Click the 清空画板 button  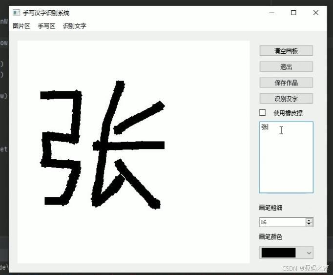pos(286,51)
